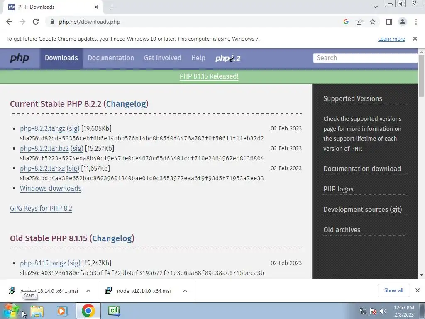Click Show all downloads
The image size is (425, 319).
point(393,290)
